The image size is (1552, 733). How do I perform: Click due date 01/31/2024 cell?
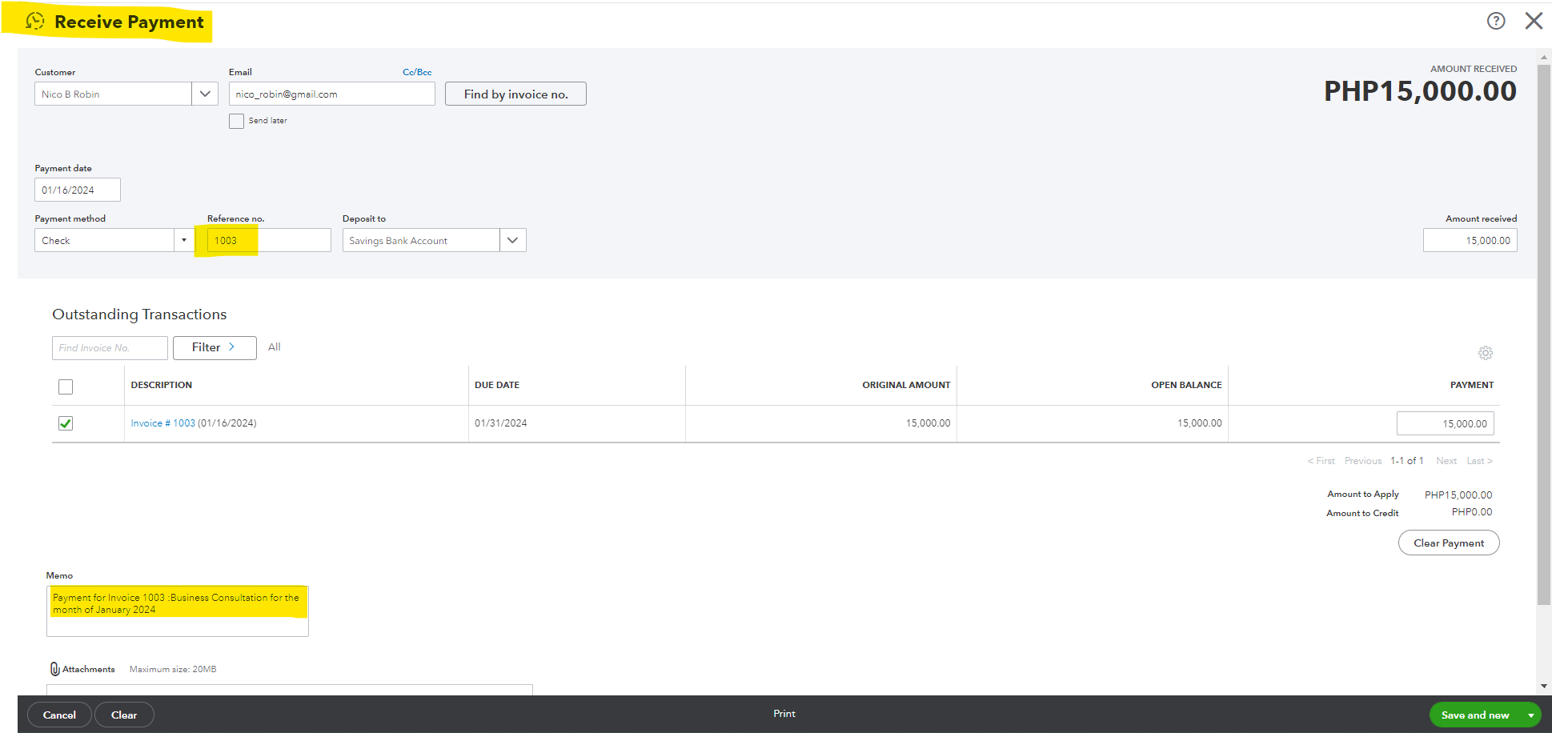[x=501, y=423]
